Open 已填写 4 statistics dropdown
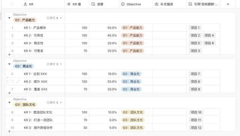 point(54,18)
